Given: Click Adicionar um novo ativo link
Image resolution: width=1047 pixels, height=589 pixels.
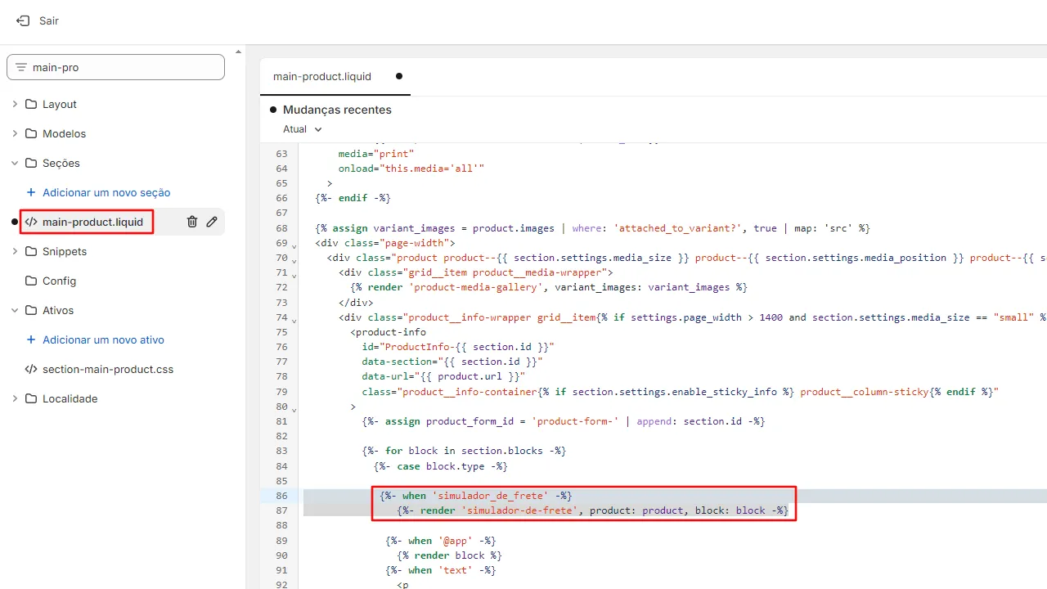Looking at the screenshot, I should 103,339.
